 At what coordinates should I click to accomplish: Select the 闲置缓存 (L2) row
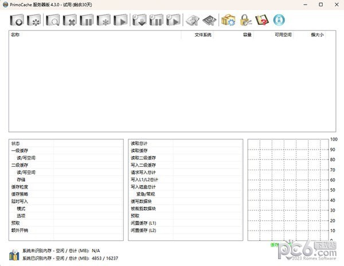click(x=186, y=230)
